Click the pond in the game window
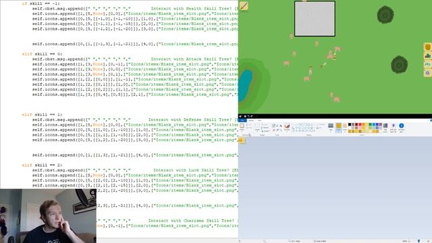Viewport: 432px width, 243px height. [245, 86]
